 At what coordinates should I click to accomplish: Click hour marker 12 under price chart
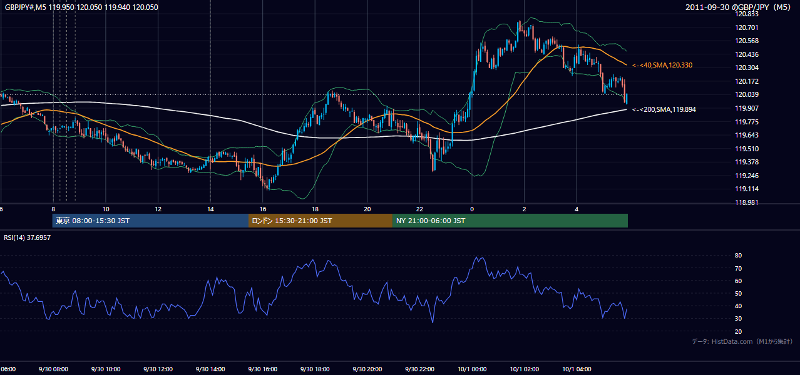[x=158, y=209]
